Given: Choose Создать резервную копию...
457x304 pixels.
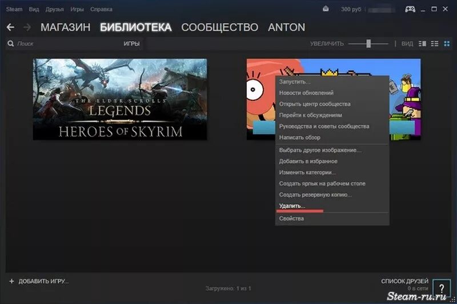Looking at the screenshot, I should click(332, 194).
